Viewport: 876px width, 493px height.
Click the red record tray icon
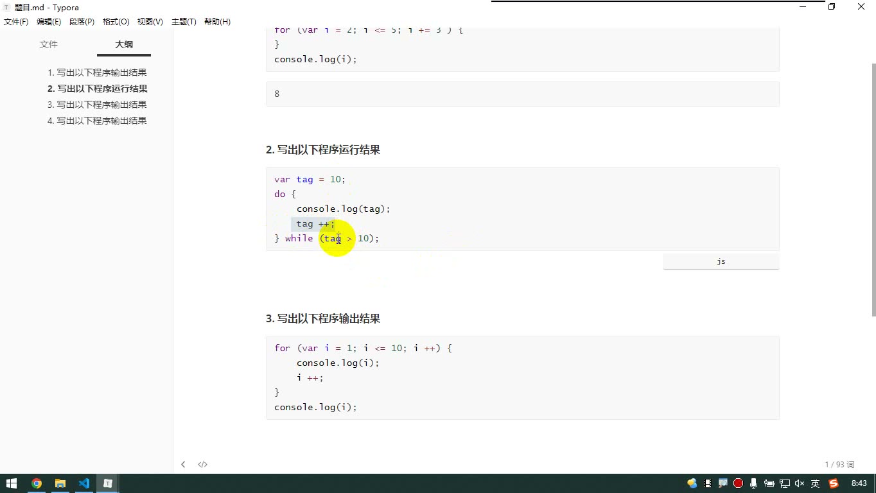click(738, 483)
